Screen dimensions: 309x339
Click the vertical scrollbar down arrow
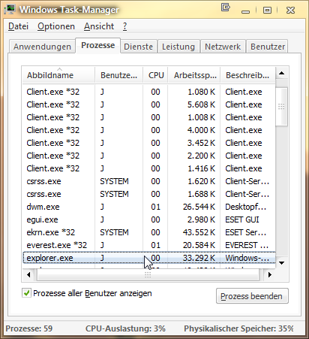point(282,263)
